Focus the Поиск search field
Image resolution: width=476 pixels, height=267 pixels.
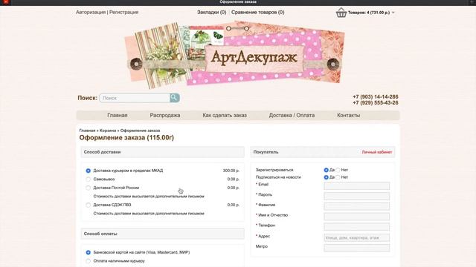click(x=135, y=98)
